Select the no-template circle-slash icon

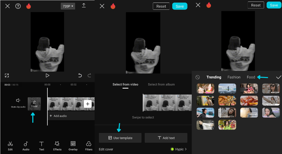coord(197,77)
